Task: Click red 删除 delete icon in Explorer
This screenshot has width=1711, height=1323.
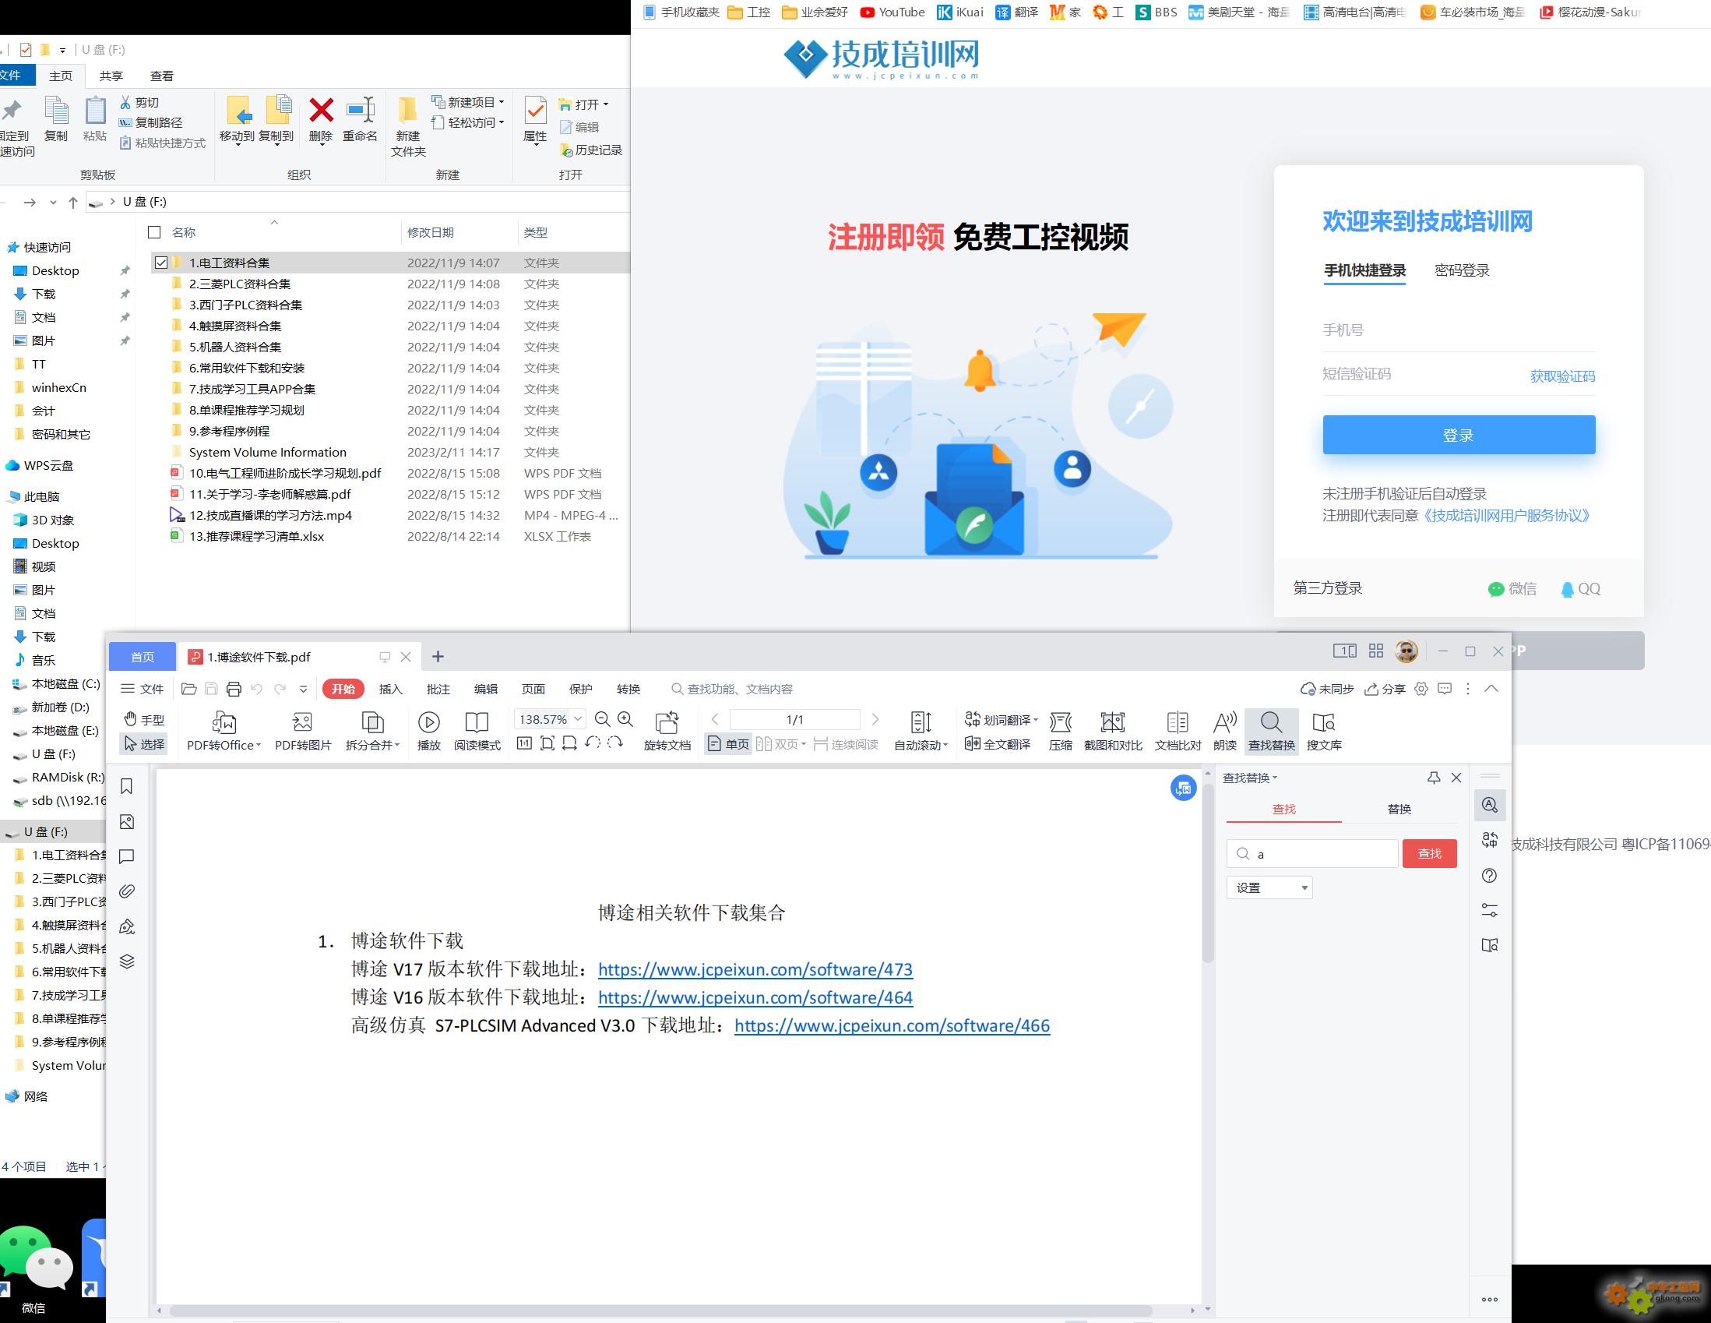Action: (321, 111)
